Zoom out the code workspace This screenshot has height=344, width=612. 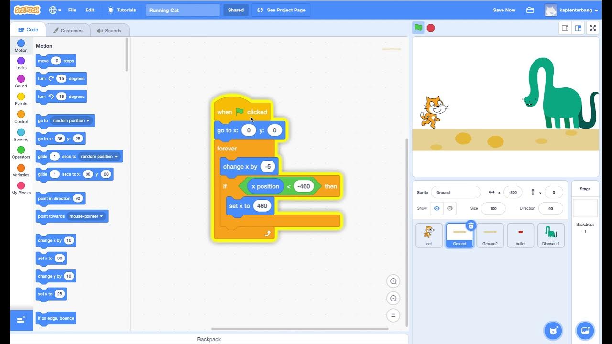point(393,299)
